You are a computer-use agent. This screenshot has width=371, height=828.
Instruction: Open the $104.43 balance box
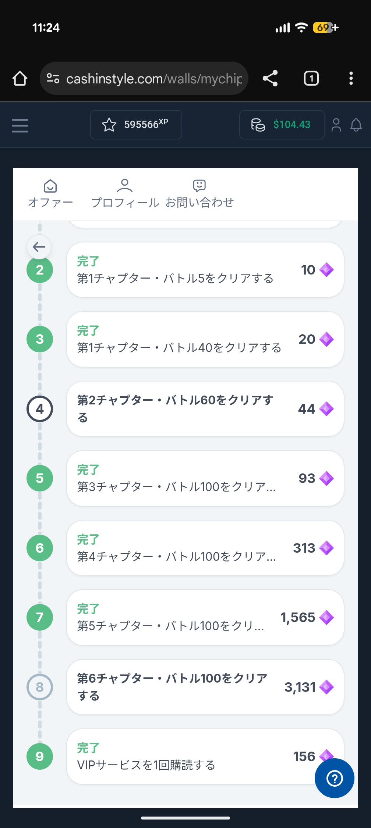(282, 125)
